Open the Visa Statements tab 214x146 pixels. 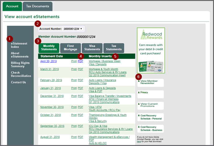coord(92,48)
